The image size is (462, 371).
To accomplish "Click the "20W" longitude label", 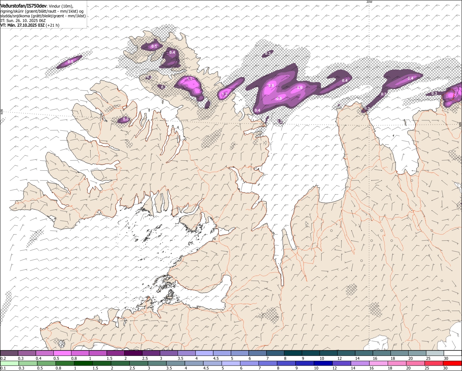I will click(369, 2).
